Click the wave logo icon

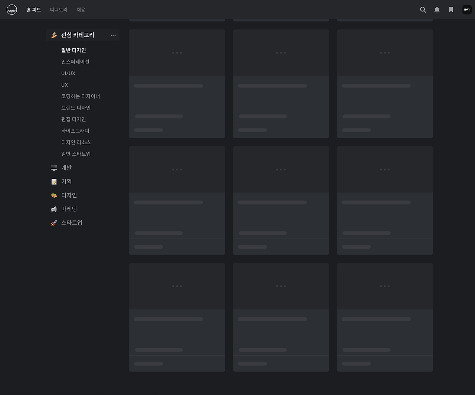click(12, 10)
